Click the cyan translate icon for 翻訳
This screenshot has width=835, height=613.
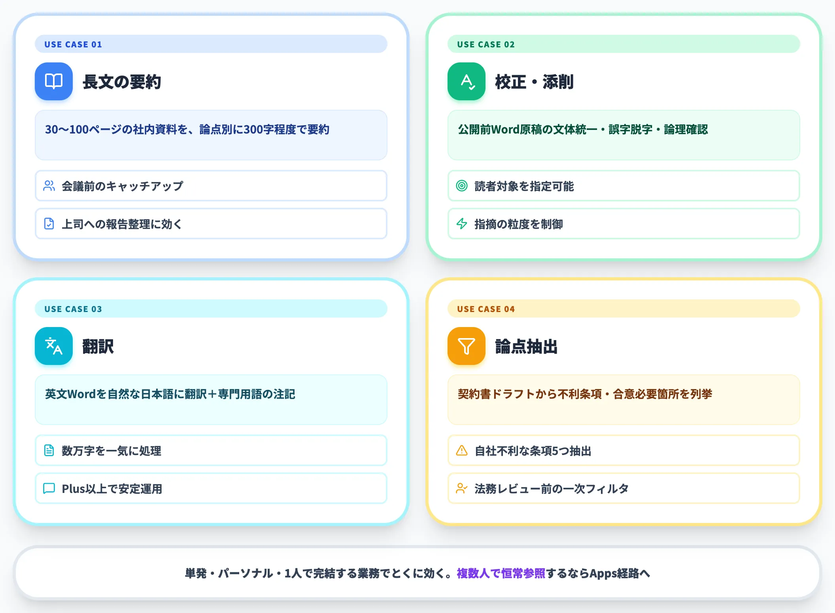tap(54, 346)
